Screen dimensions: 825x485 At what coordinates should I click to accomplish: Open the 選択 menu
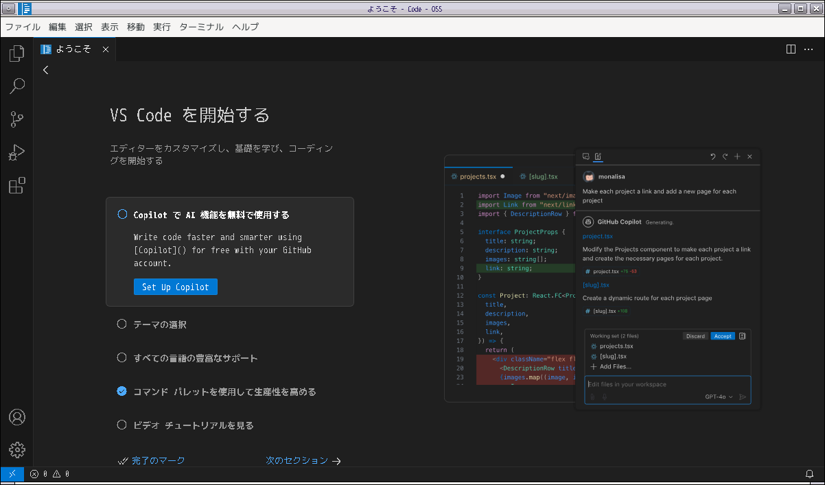(x=84, y=27)
